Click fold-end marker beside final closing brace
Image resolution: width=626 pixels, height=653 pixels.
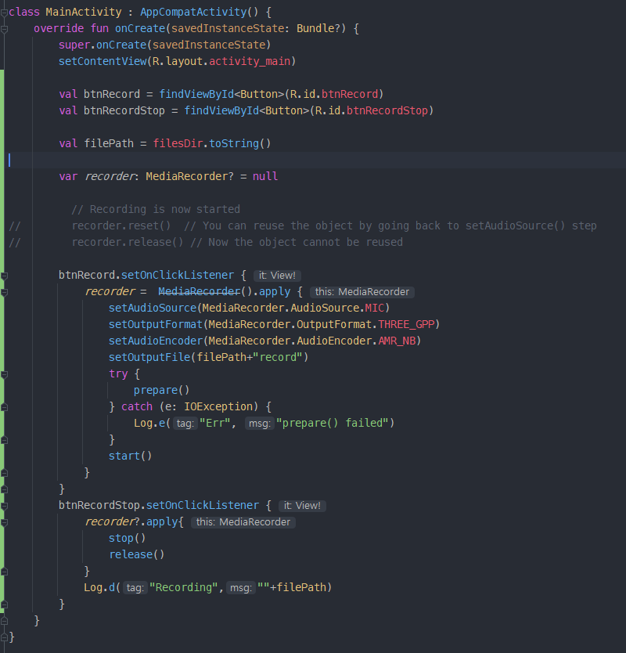4,637
